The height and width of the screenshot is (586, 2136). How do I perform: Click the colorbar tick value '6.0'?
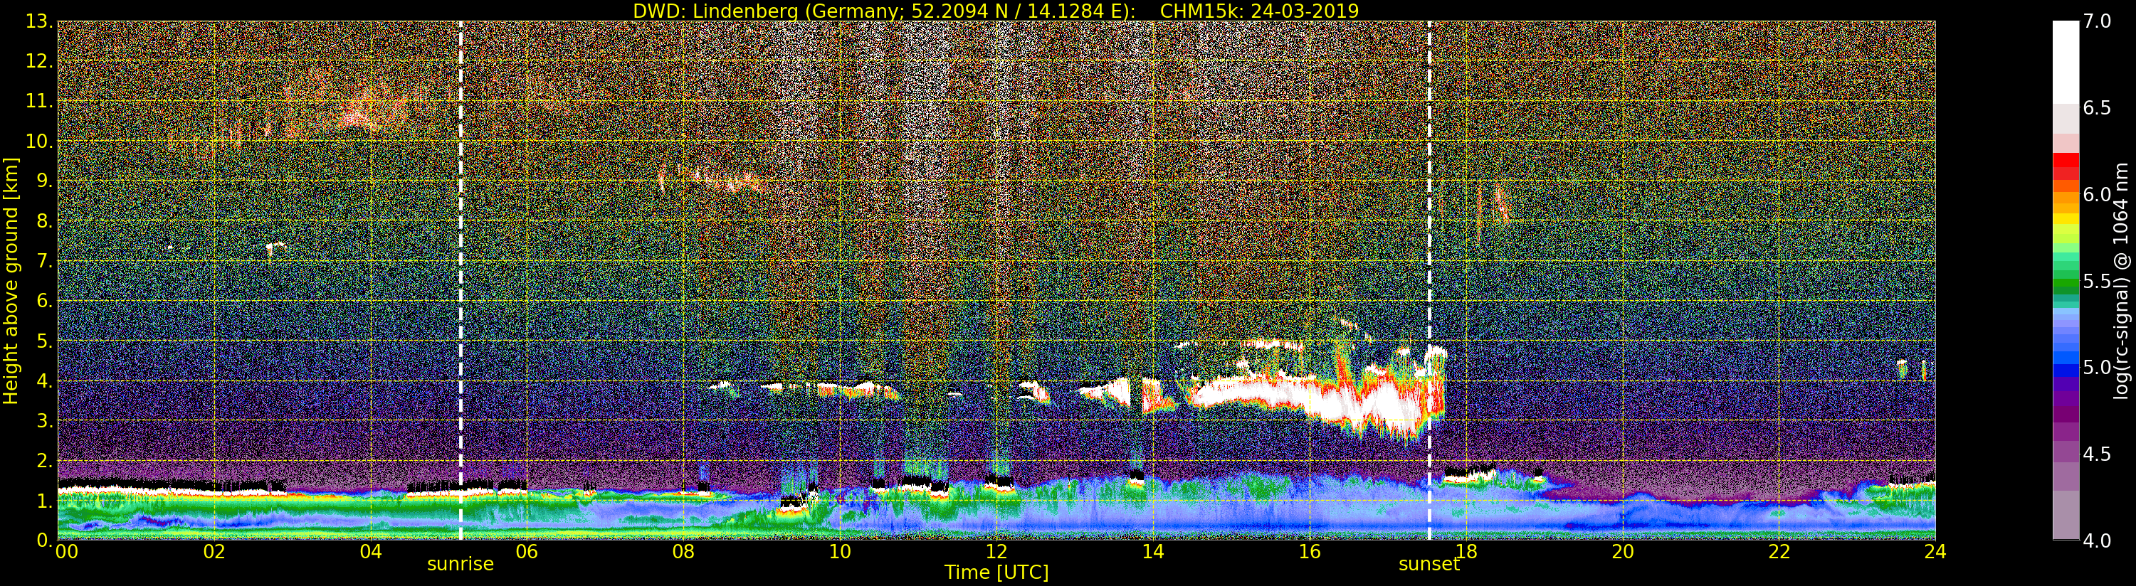(x=2097, y=195)
